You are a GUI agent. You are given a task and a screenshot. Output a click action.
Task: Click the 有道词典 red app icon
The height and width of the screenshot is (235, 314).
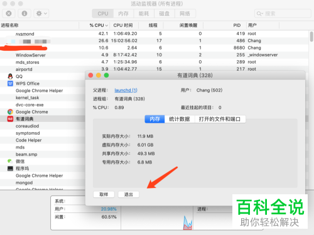(x=10, y=119)
